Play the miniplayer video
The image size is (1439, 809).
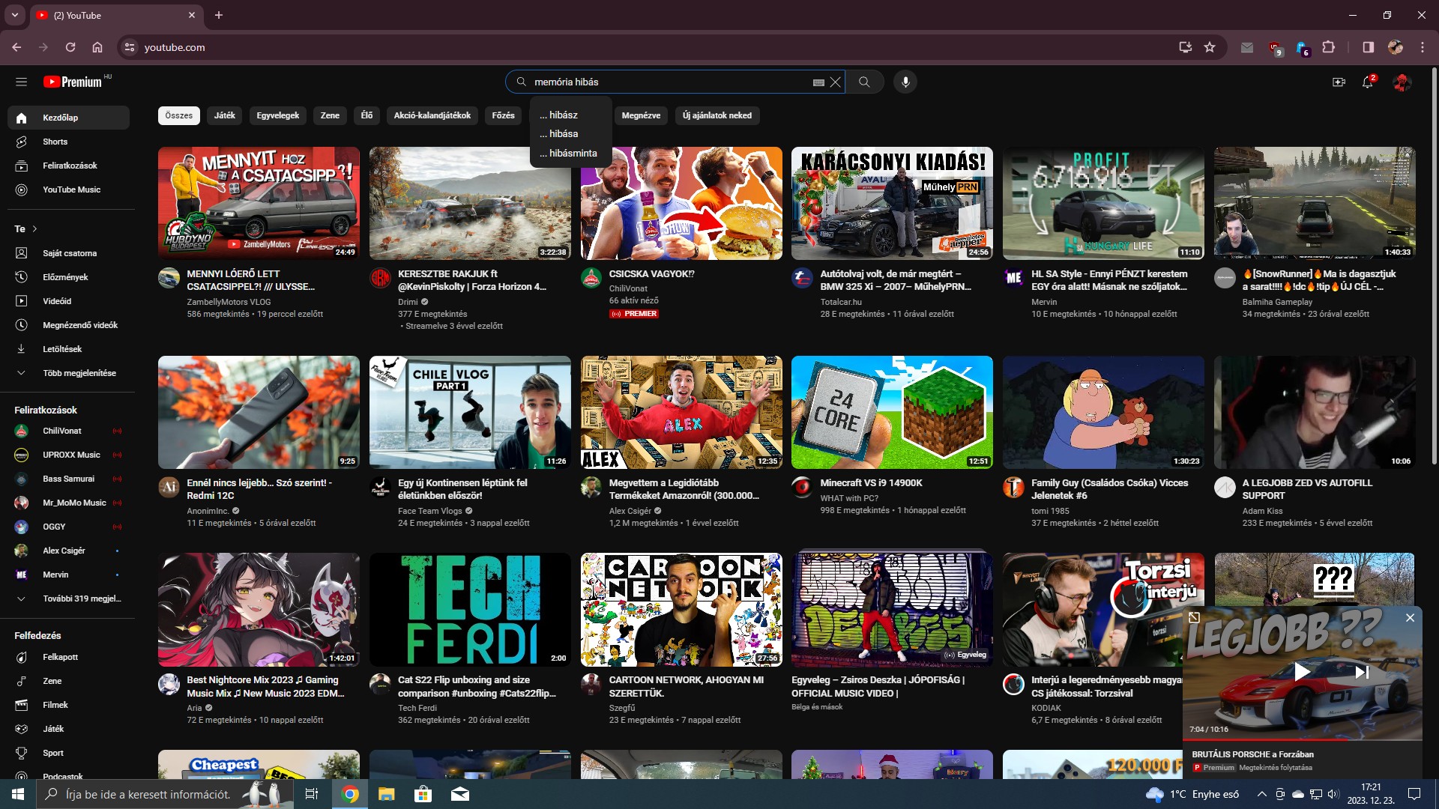pyautogui.click(x=1303, y=671)
